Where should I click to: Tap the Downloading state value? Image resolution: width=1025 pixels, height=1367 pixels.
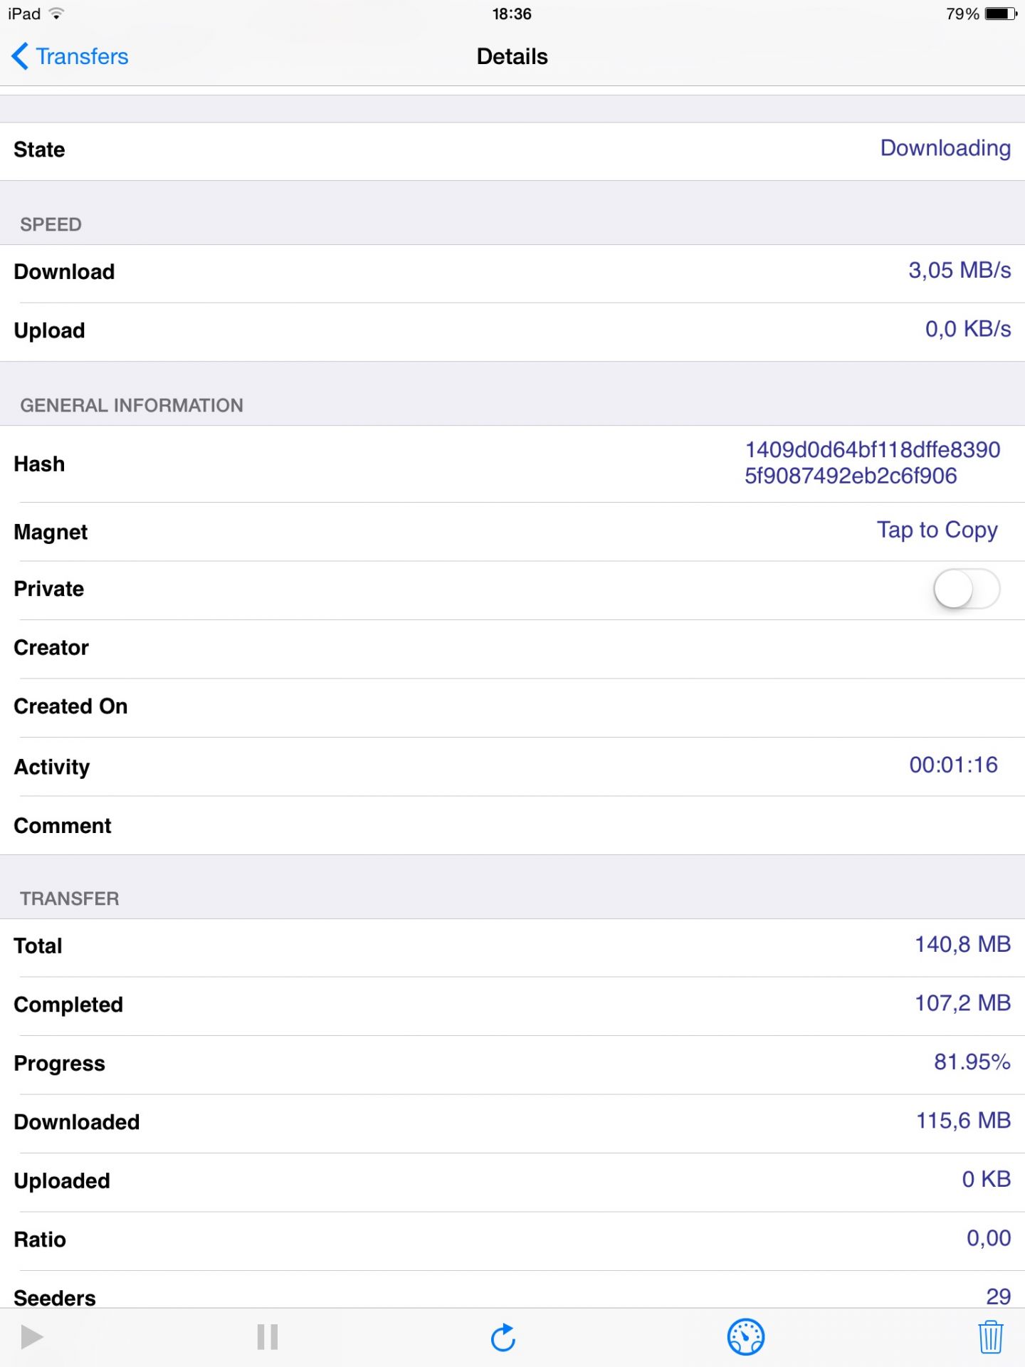pos(945,148)
